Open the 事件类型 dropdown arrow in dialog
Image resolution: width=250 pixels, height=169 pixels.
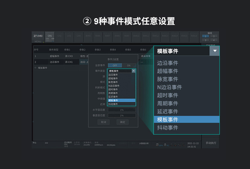[x=133, y=71]
